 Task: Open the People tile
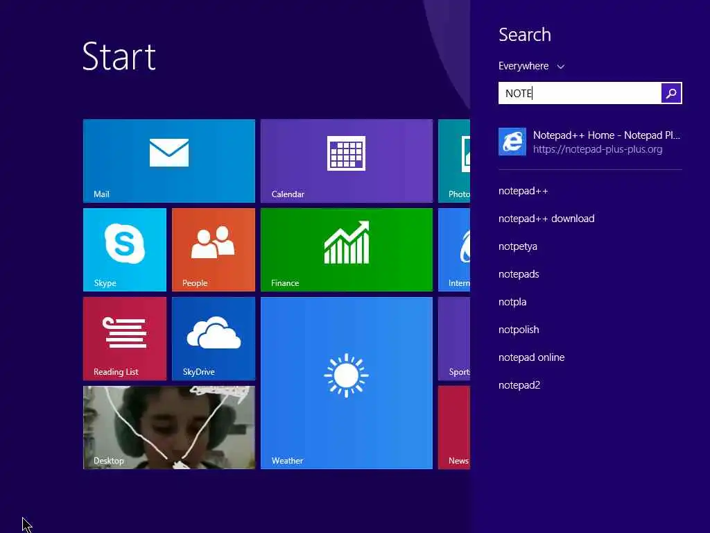coord(214,250)
